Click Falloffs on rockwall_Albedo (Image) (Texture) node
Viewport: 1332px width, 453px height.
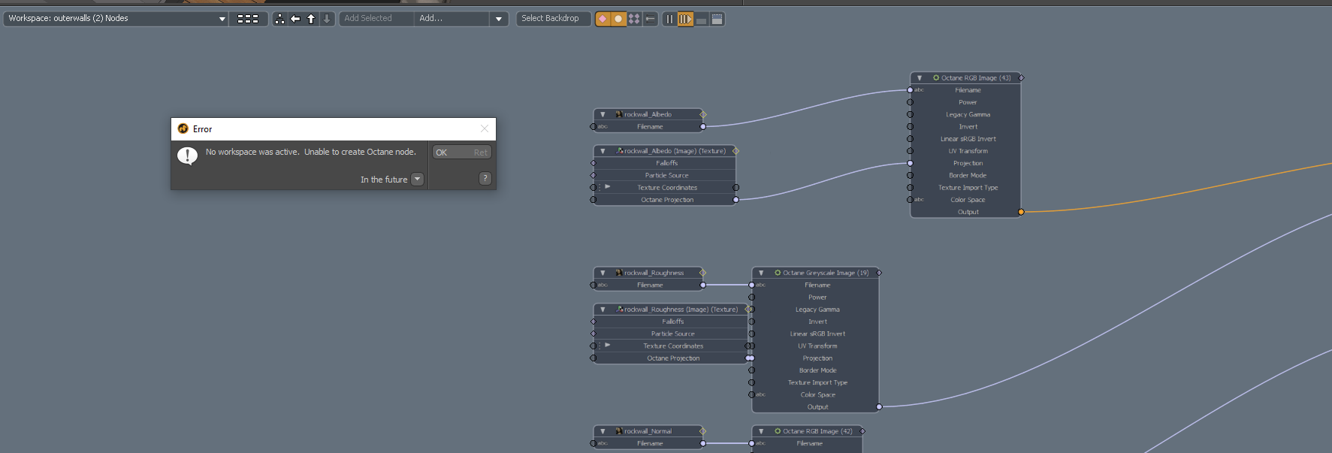pyautogui.click(x=667, y=163)
